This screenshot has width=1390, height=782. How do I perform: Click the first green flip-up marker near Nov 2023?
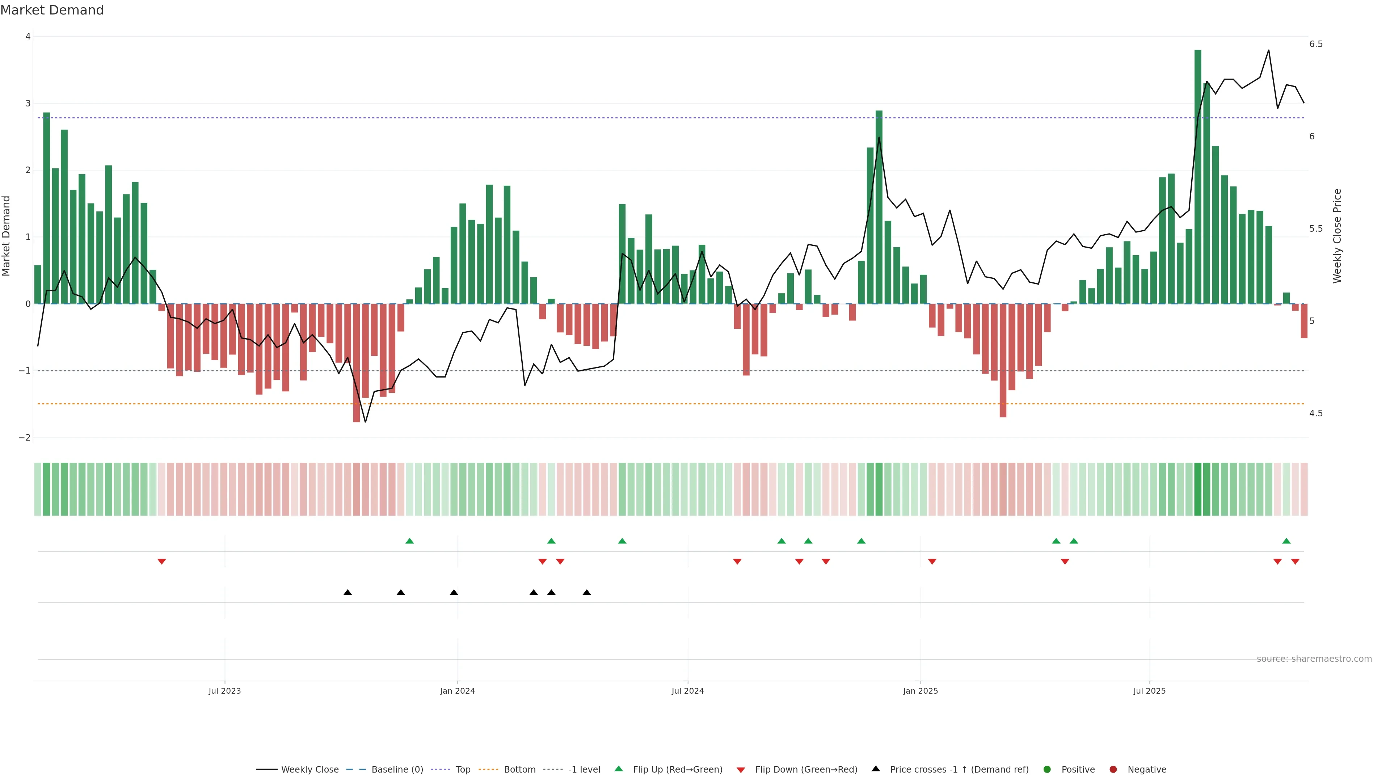tap(409, 541)
